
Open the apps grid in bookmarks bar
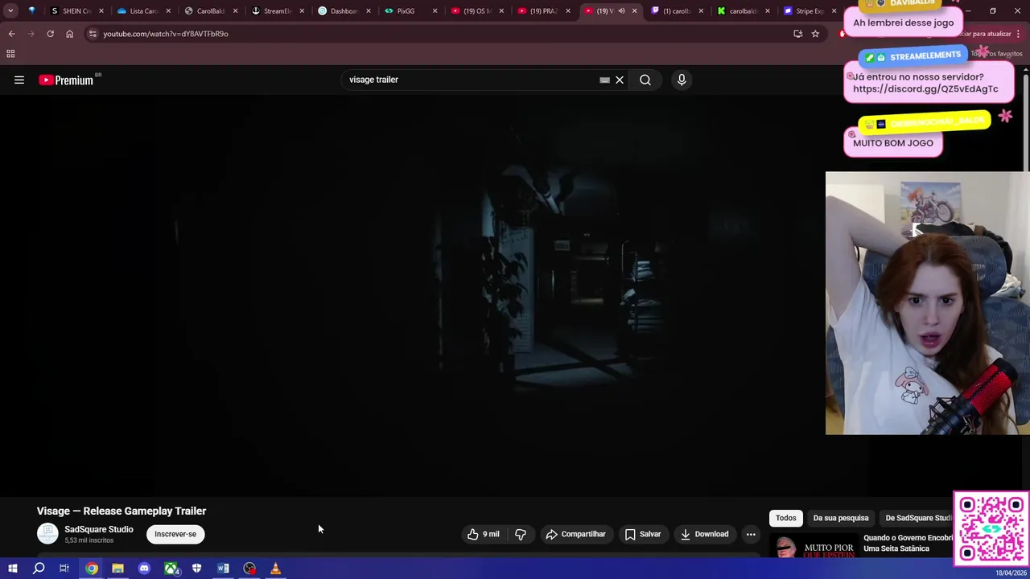pyautogui.click(x=10, y=54)
